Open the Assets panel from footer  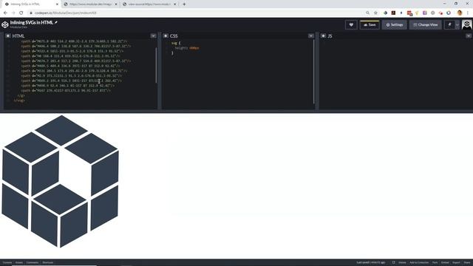point(19,263)
